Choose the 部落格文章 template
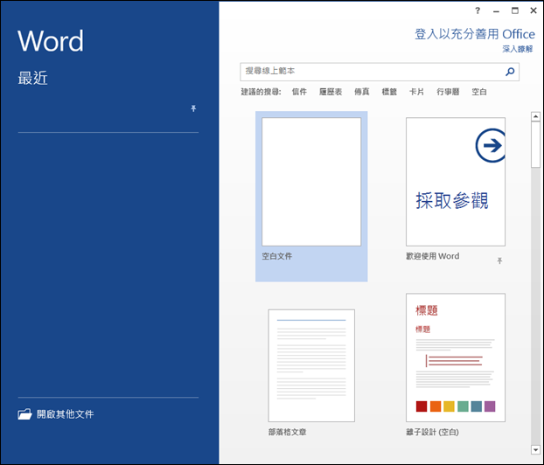This screenshot has height=465, width=544. [x=311, y=365]
